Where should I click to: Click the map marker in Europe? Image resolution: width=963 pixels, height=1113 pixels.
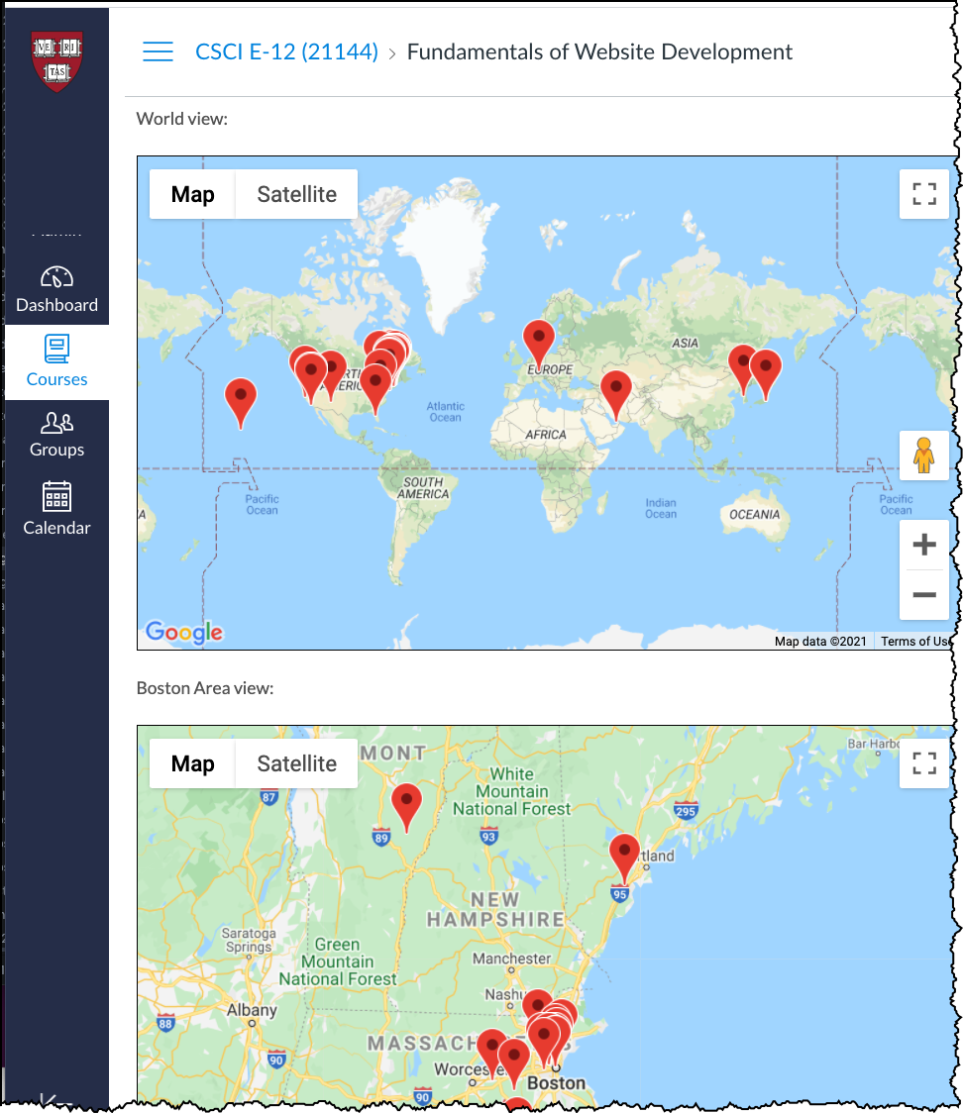tap(538, 341)
